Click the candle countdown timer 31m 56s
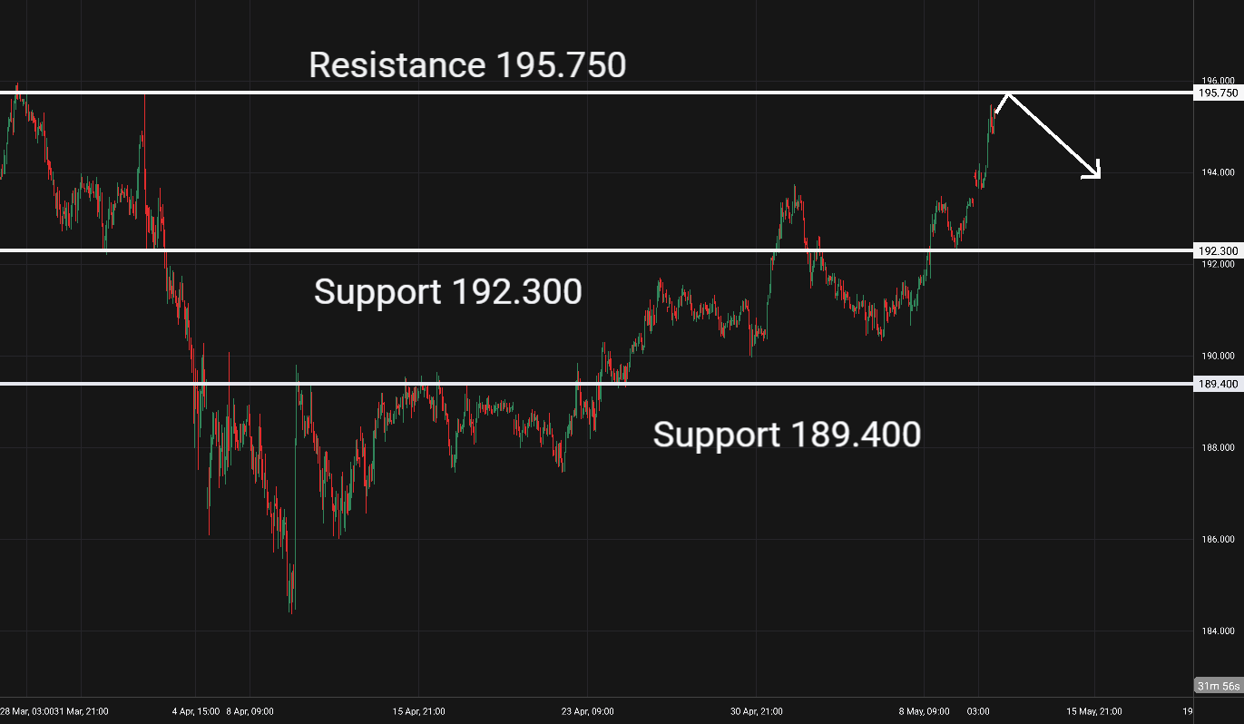The image size is (1244, 724). click(x=1219, y=686)
